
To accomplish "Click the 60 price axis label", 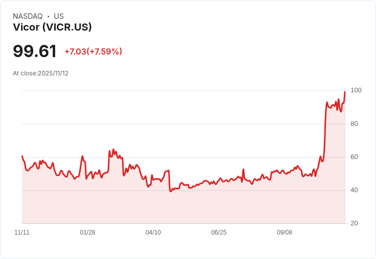I will point(354,157).
